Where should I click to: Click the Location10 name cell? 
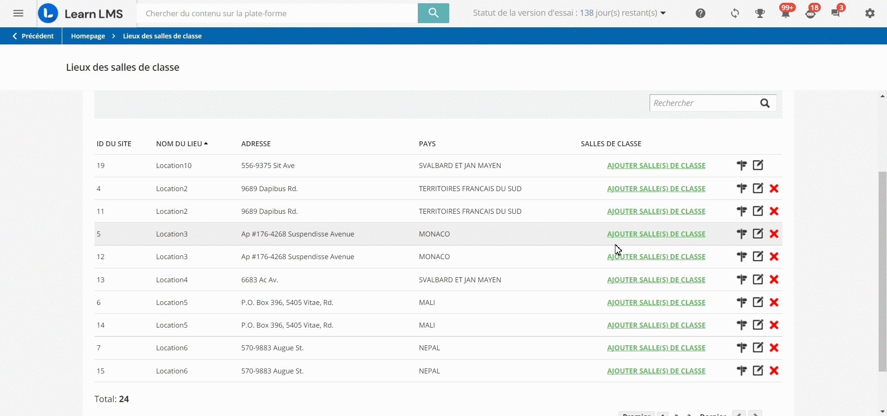pos(174,166)
